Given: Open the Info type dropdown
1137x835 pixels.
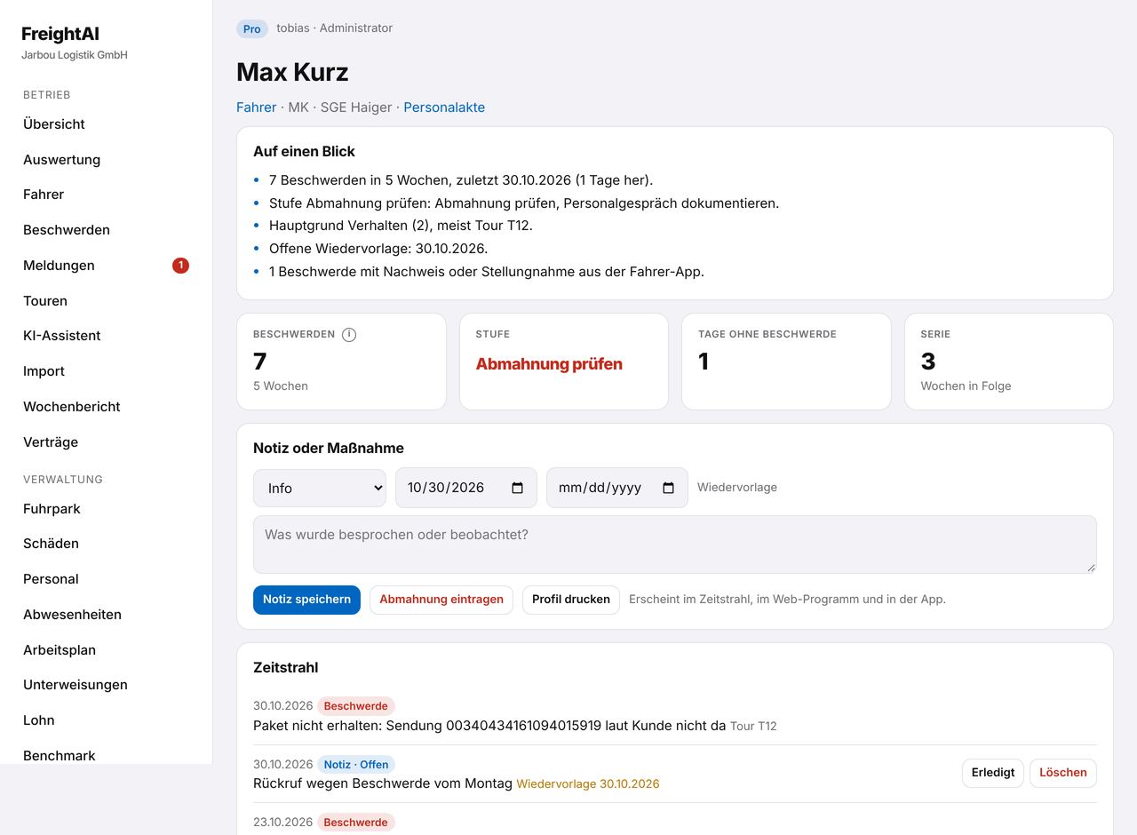Looking at the screenshot, I should [320, 488].
